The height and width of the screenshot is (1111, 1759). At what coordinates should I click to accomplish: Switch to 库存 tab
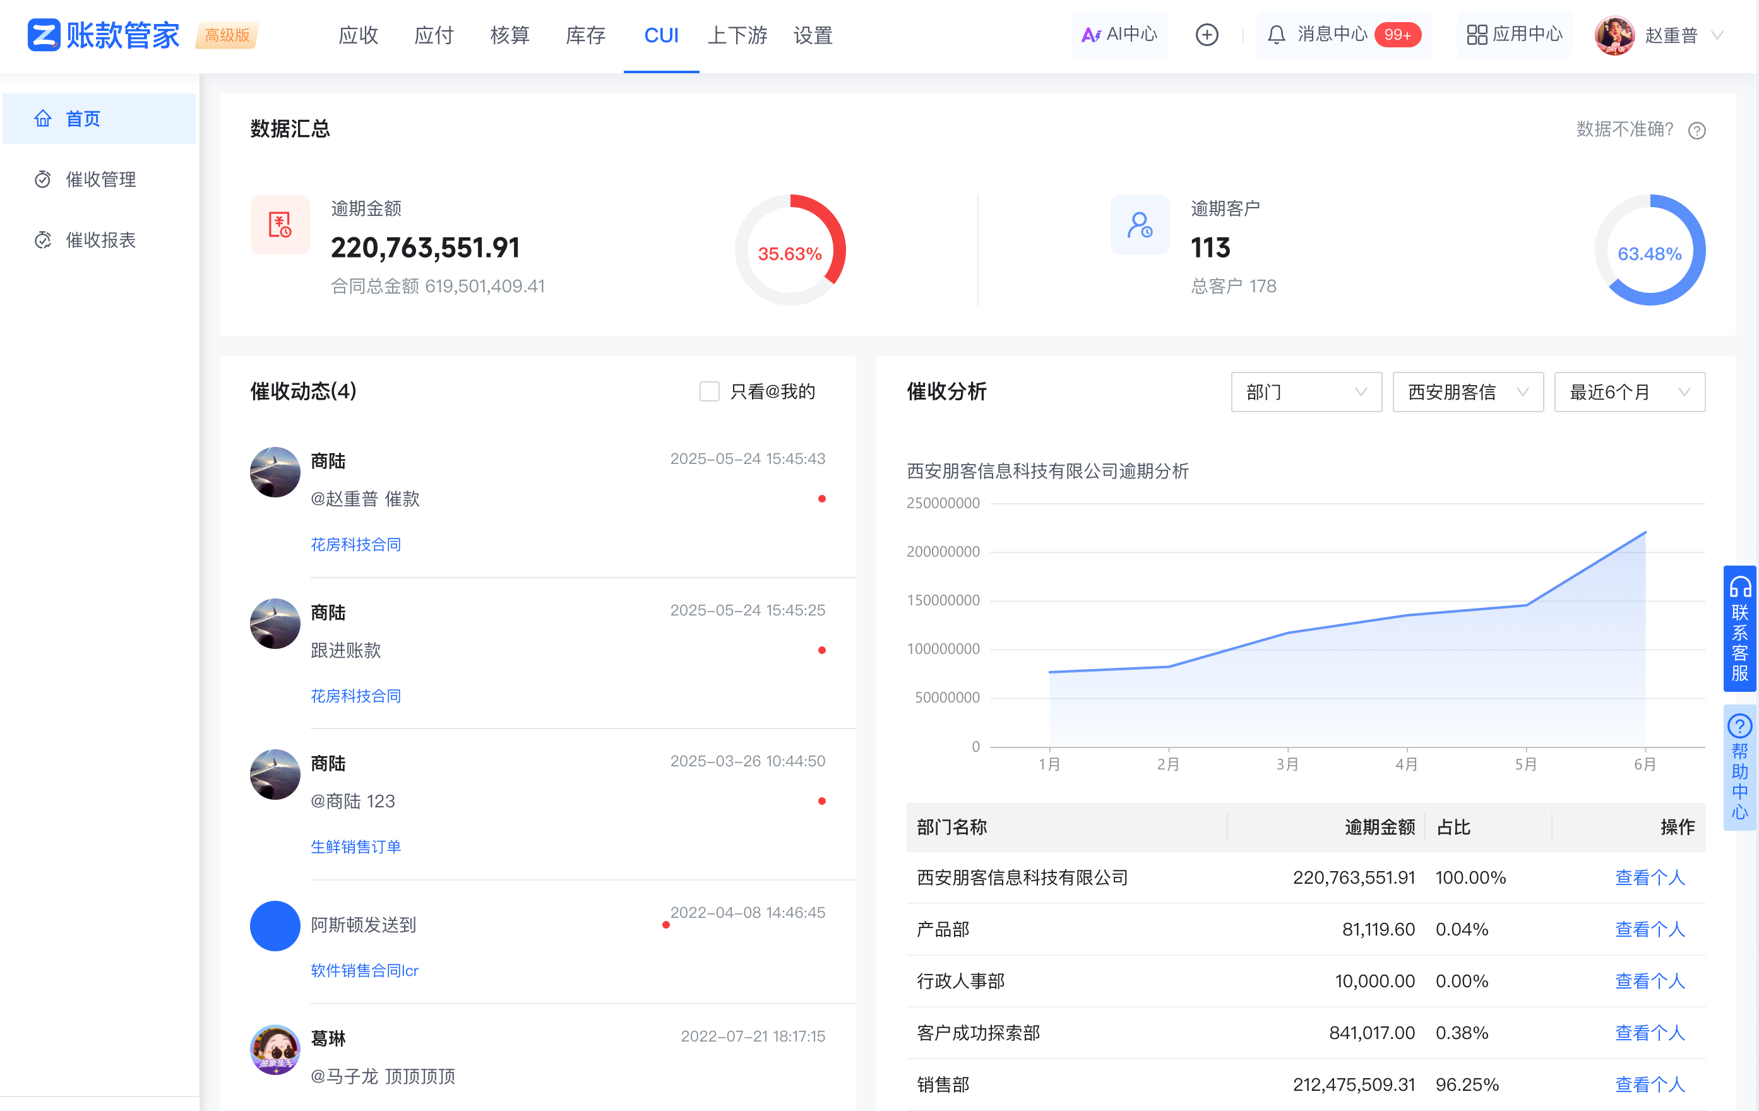586,35
